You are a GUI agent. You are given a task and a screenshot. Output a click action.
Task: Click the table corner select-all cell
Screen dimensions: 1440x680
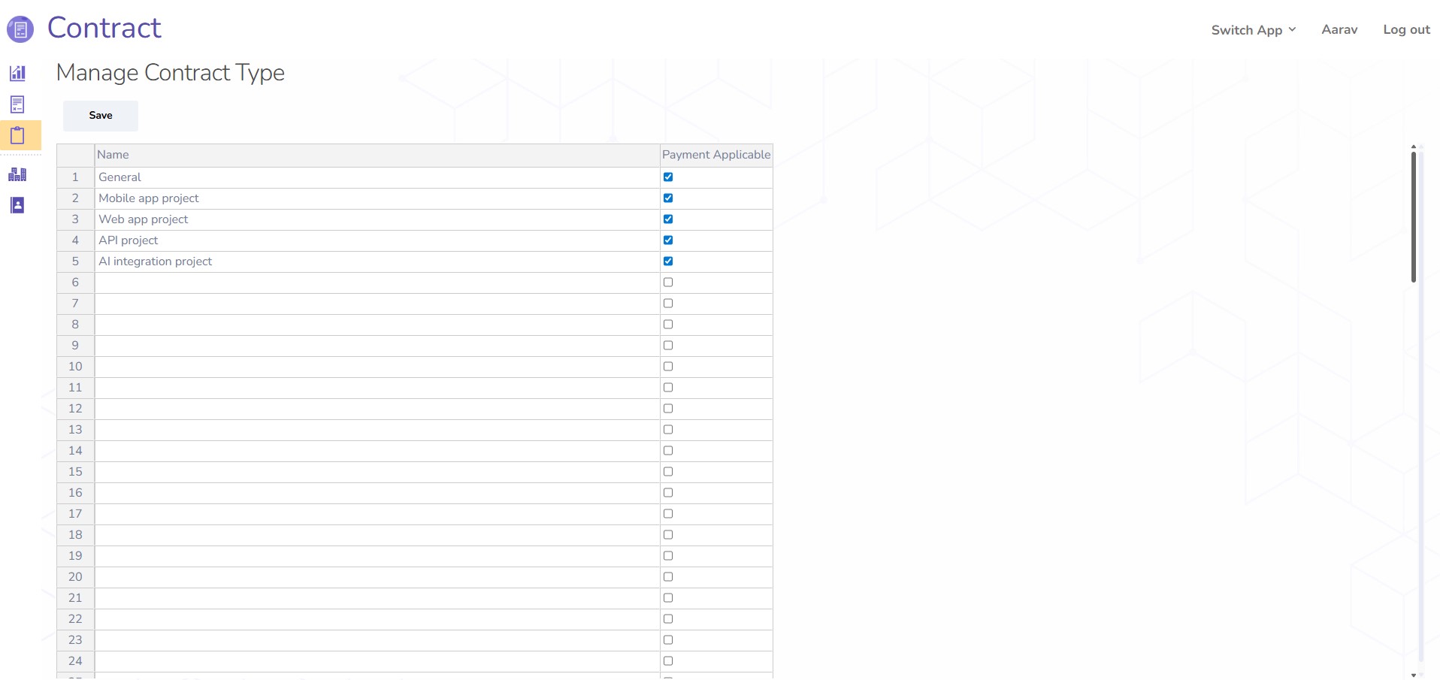click(75, 155)
